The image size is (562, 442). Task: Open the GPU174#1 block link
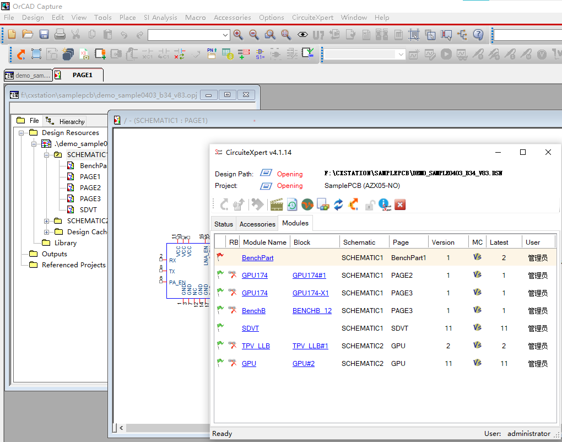tap(309, 276)
